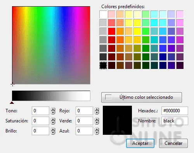Click the middle of the brightness gradient bar
194x153 pixels.
coord(51,96)
